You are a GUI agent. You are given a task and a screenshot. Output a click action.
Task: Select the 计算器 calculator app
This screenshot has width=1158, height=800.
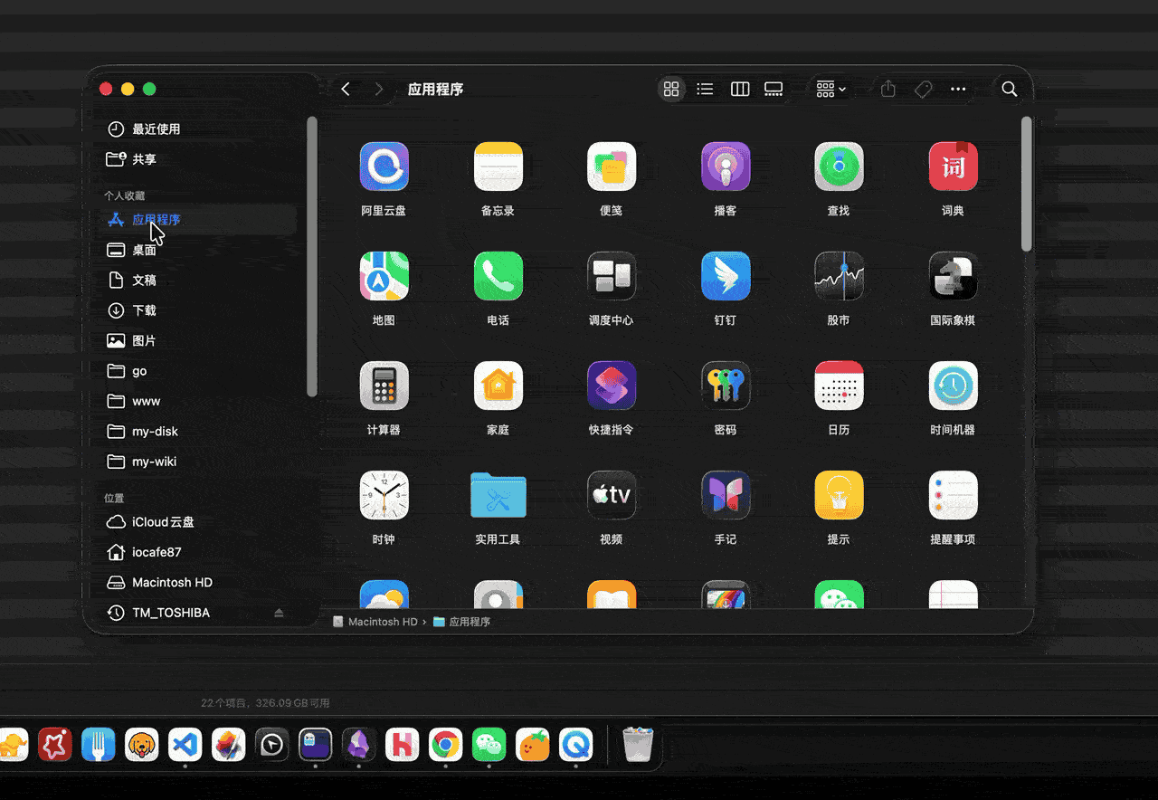coord(384,386)
